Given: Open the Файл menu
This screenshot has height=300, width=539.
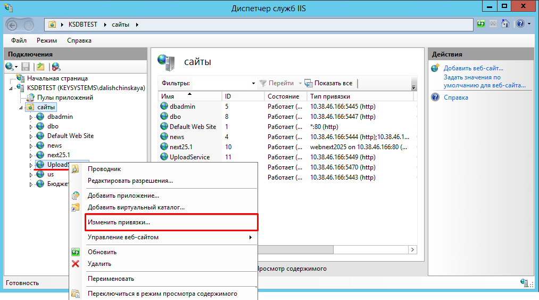Looking at the screenshot, I should click(19, 40).
